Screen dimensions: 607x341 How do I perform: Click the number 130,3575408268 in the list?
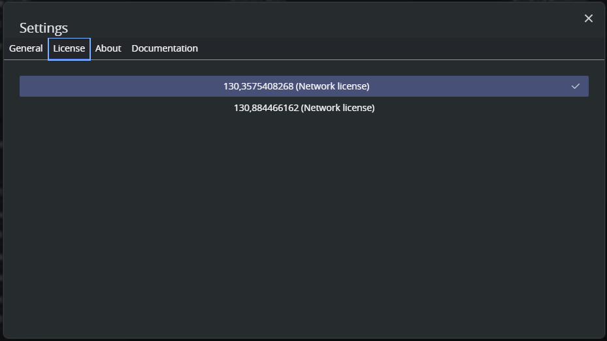coord(259,86)
